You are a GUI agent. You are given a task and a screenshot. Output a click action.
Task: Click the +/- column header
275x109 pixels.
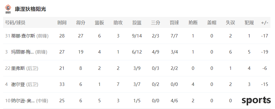click(265, 23)
